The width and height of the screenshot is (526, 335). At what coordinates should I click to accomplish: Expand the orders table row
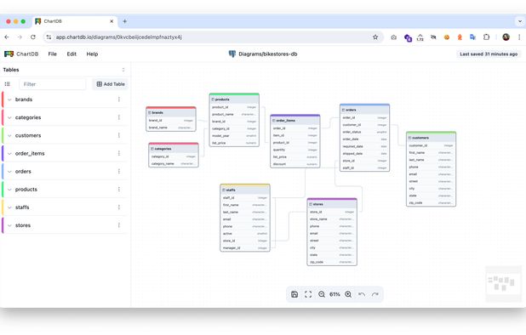pyautogui.click(x=9, y=172)
